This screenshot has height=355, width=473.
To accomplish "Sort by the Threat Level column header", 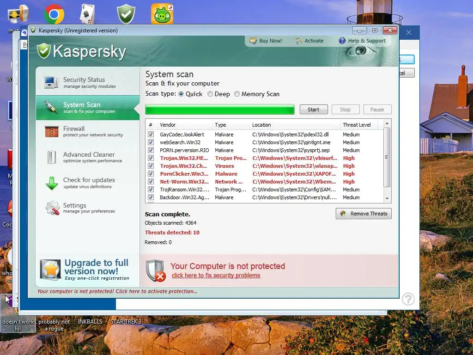I will click(x=359, y=125).
